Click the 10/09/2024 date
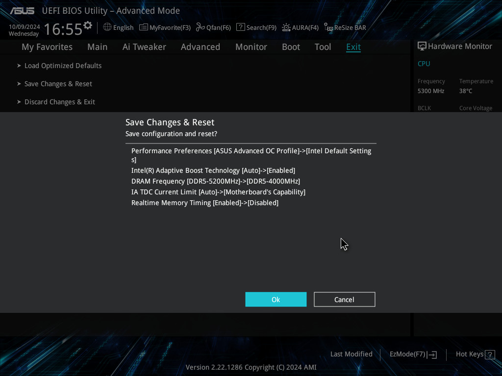The height and width of the screenshot is (376, 502). (25, 27)
